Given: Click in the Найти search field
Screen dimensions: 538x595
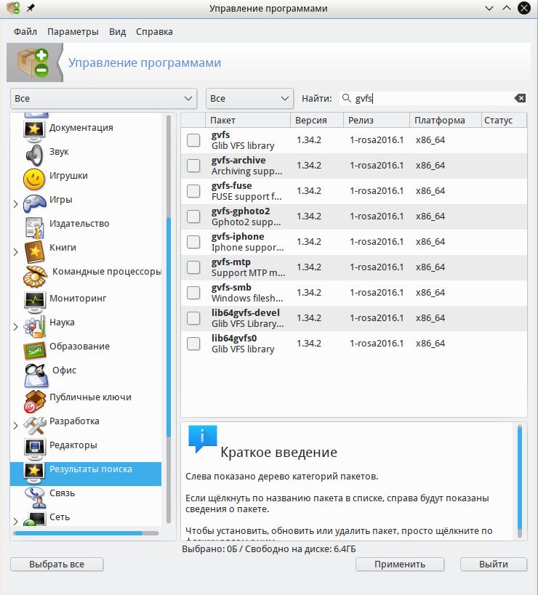Looking at the screenshot, I should pos(433,99).
